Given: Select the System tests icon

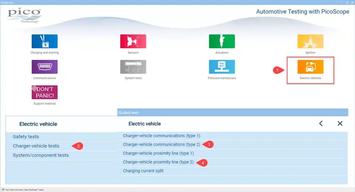Looking at the screenshot, I should pos(133,67).
